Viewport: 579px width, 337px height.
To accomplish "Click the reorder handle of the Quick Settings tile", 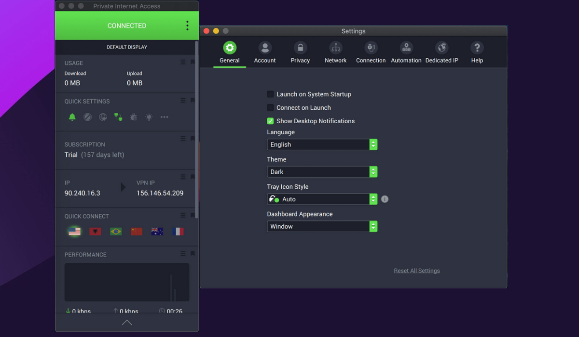I will pos(183,101).
